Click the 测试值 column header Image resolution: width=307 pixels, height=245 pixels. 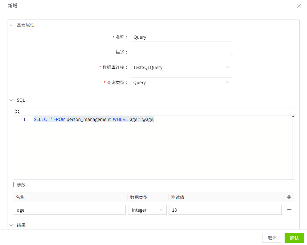[178, 197]
